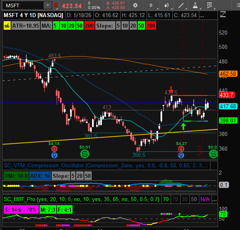Click the SC_BBT_Pro study title
Viewport: 240px width, 230px height.
(x=81, y=199)
